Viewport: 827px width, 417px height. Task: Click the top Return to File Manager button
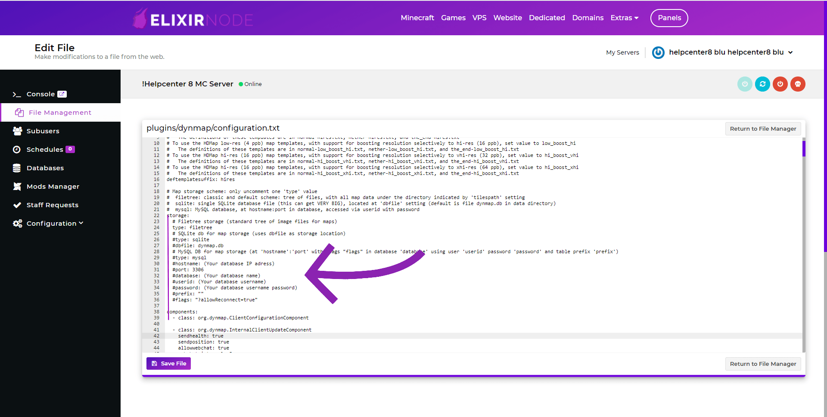762,129
